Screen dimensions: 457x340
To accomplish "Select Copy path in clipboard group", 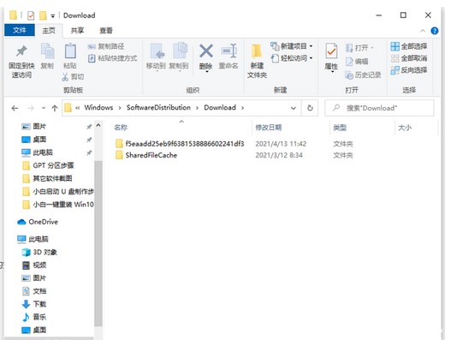I will coord(106,46).
